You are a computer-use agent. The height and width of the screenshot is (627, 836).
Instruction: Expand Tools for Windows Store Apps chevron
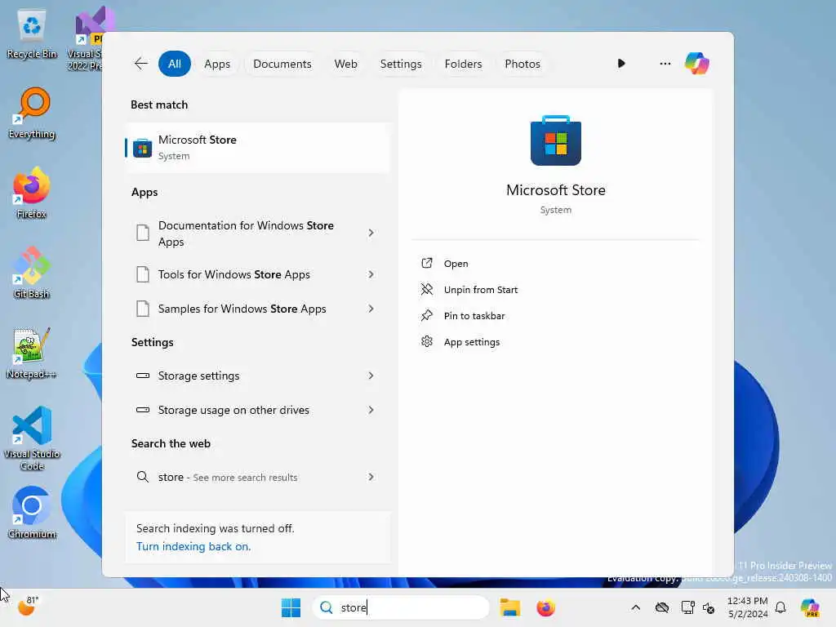(371, 274)
